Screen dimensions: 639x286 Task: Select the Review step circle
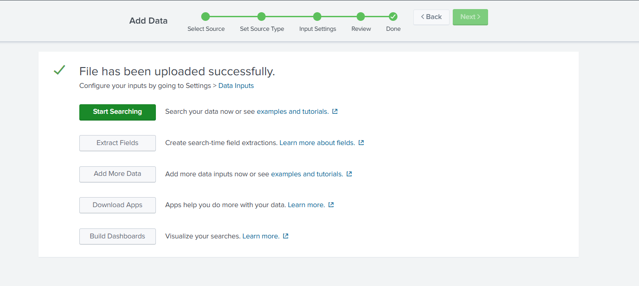coord(361,17)
